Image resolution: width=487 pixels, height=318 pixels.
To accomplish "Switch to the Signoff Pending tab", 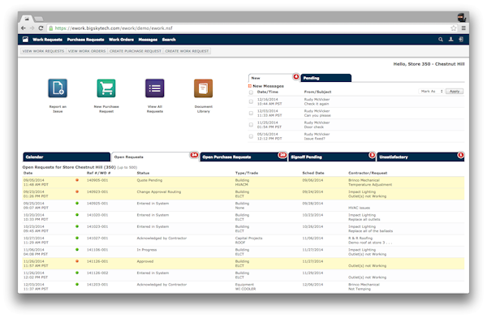I will point(332,157).
